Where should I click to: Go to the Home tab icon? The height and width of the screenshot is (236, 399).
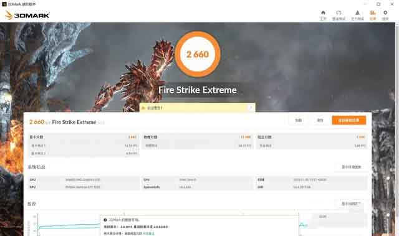click(323, 15)
